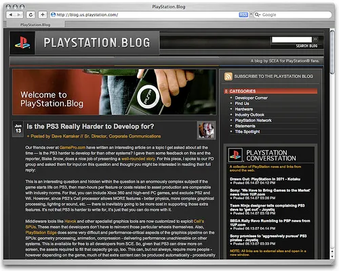
Task: Open 'Drawn Out: PlayStation in 2071 - Kotaku'
Action: [265, 179]
